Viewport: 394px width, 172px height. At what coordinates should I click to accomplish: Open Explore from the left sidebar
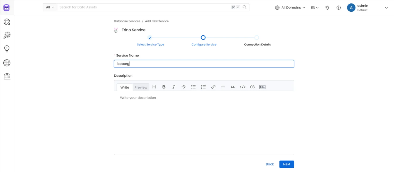pos(7,22)
